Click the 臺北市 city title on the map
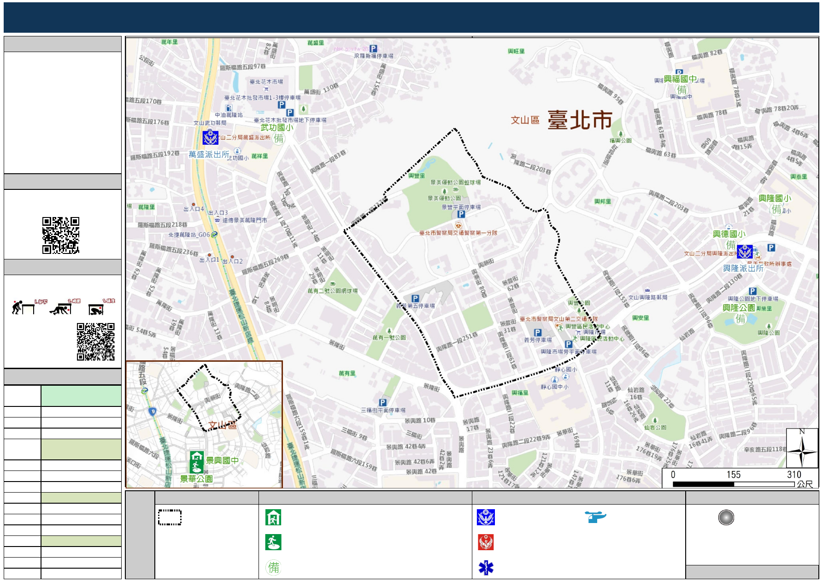The image size is (823, 582). [580, 120]
